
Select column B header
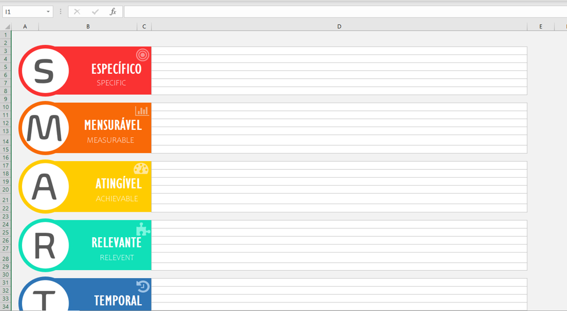(x=88, y=27)
